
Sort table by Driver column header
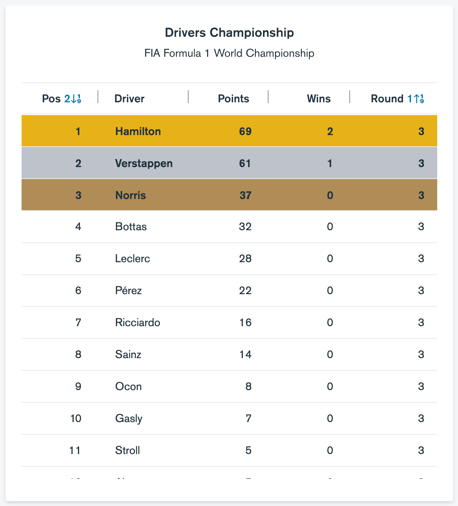(x=129, y=99)
